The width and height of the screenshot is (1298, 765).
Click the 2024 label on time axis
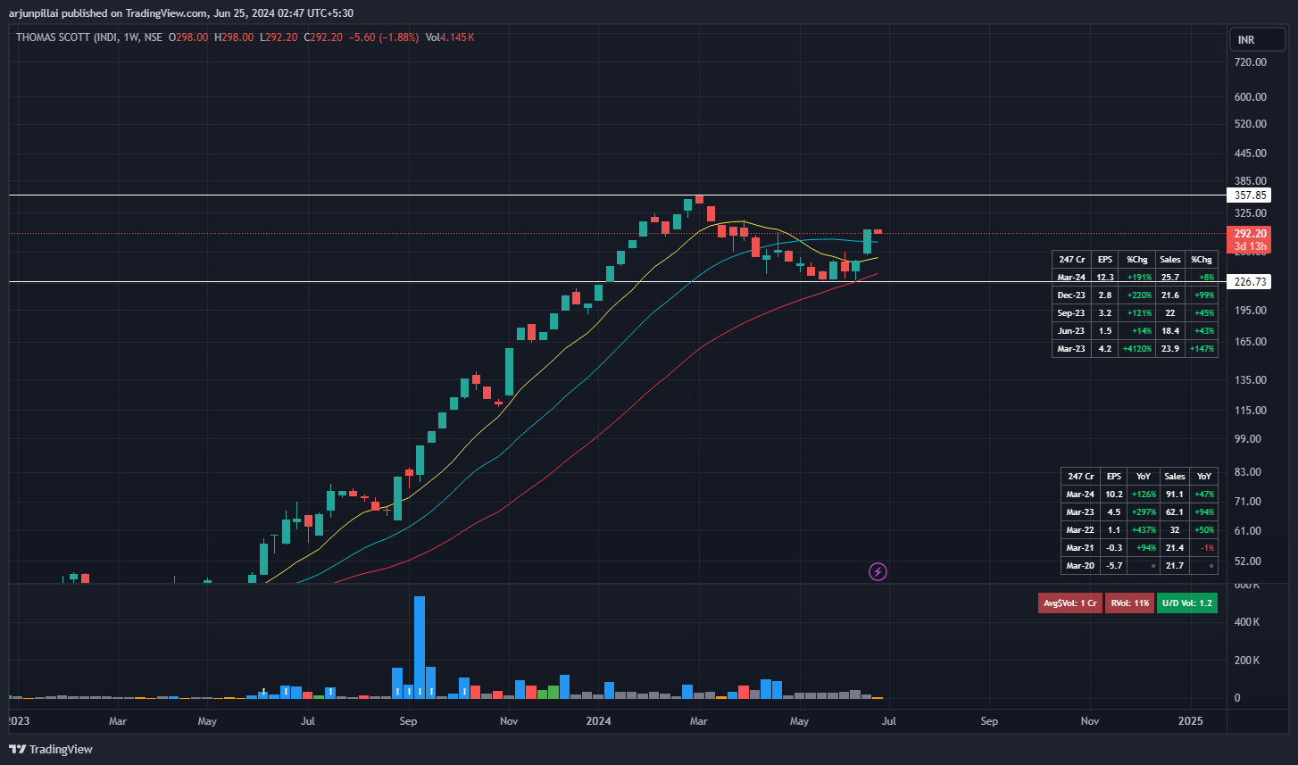click(599, 720)
